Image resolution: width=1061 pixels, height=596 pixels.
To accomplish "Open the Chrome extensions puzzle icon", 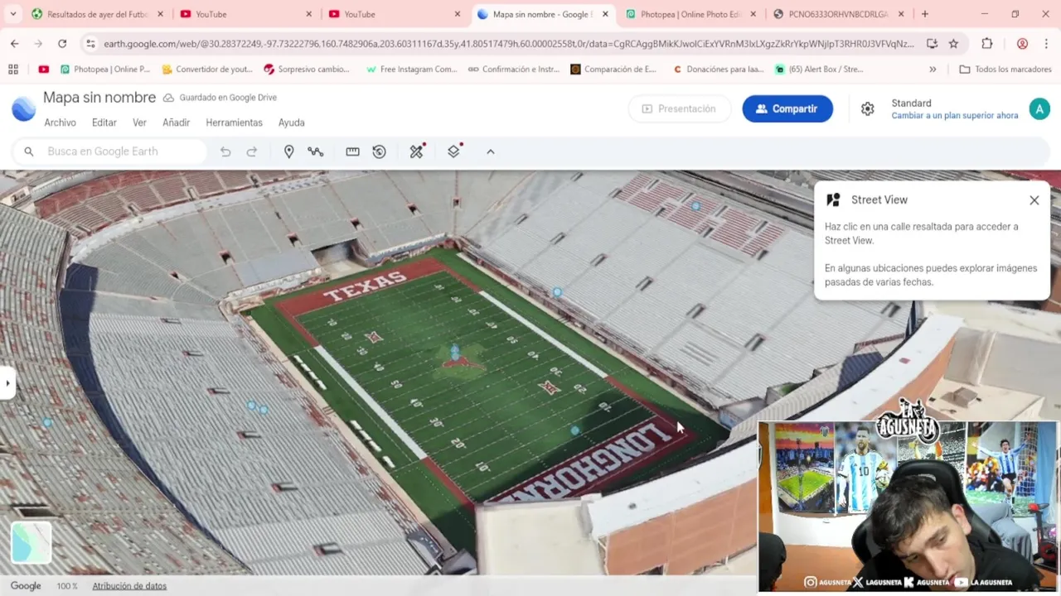I will click(x=986, y=44).
